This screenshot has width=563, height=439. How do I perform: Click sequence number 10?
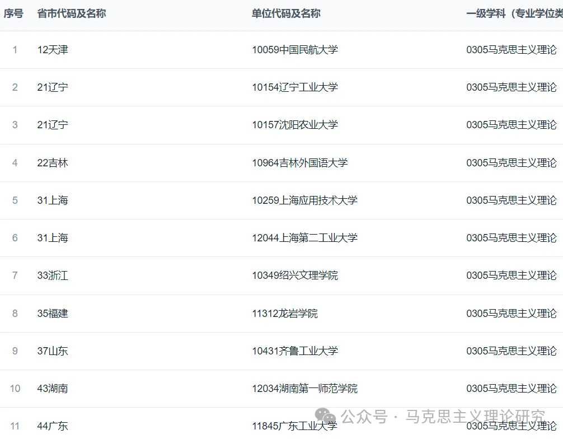15,389
